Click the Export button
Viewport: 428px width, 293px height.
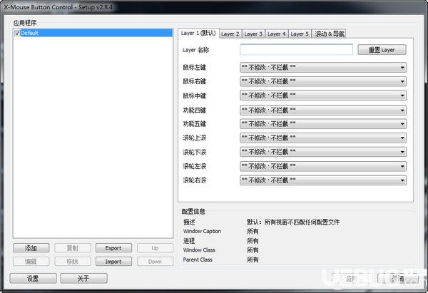point(113,248)
